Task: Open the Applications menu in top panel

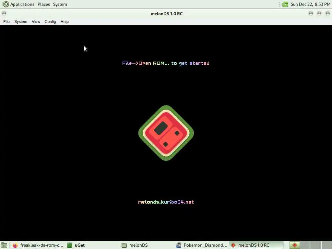Action: coord(22,4)
